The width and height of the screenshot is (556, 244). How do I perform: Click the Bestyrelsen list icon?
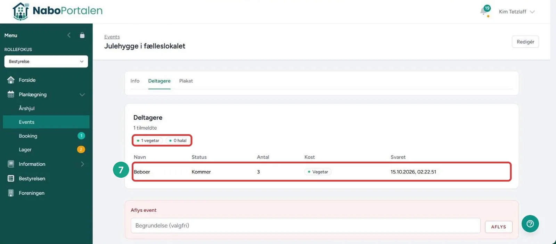pyautogui.click(x=11, y=178)
